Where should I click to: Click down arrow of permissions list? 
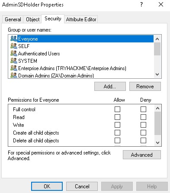[x=157, y=143]
